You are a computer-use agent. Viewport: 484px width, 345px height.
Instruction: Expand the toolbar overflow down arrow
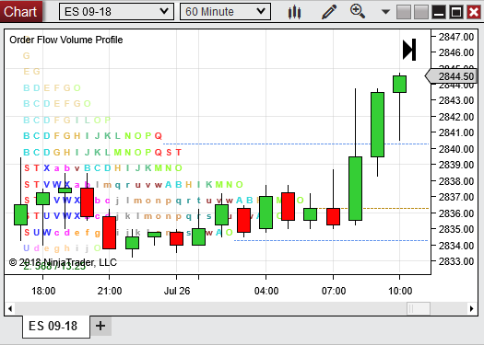(x=385, y=12)
